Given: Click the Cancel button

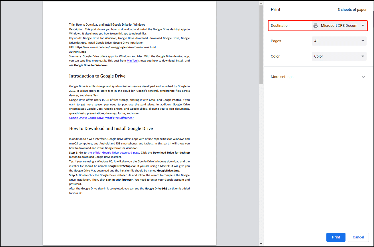Looking at the screenshot, I should tap(358, 237).
